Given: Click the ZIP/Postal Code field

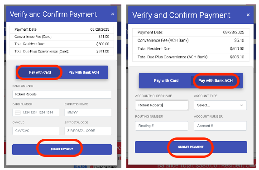Looking at the screenshot, I should tap(88, 131).
